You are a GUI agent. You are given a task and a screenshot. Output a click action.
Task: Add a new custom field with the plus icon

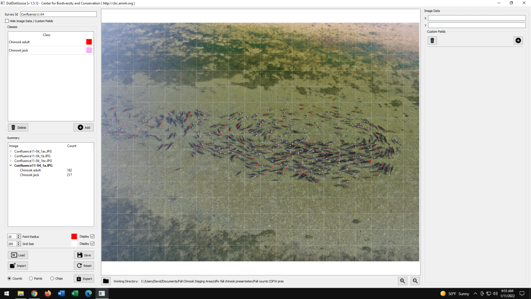click(x=518, y=40)
